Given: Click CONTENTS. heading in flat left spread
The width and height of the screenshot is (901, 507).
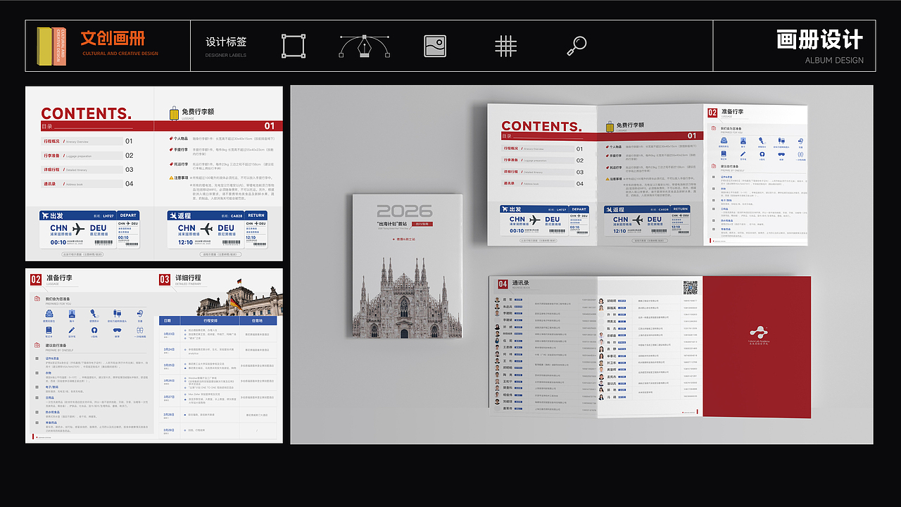Looking at the screenshot, I should [86, 113].
